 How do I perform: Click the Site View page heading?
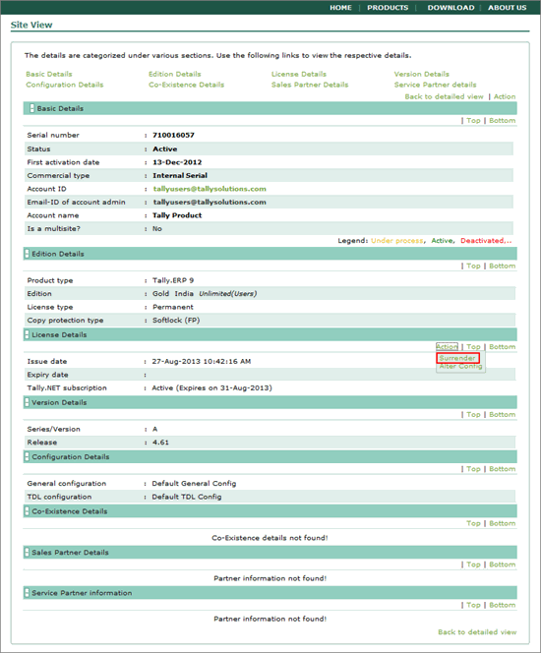point(31,25)
